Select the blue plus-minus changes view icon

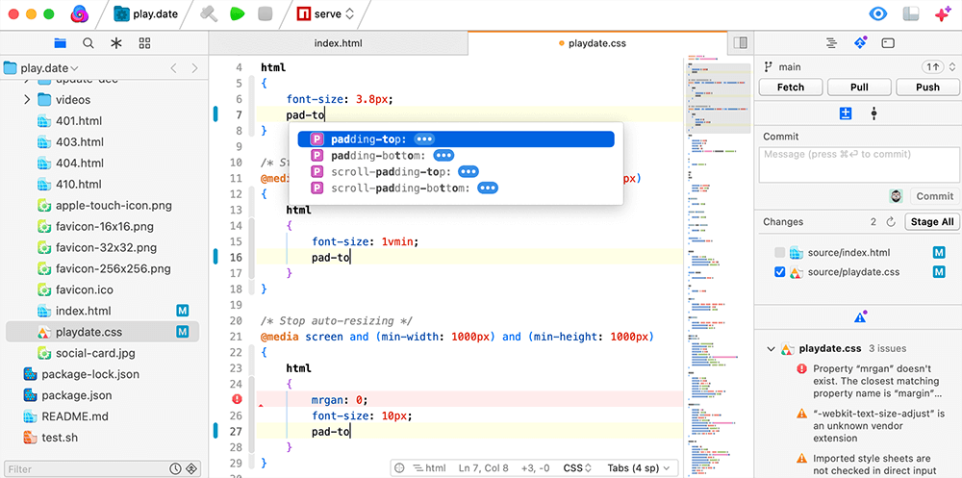point(846,113)
